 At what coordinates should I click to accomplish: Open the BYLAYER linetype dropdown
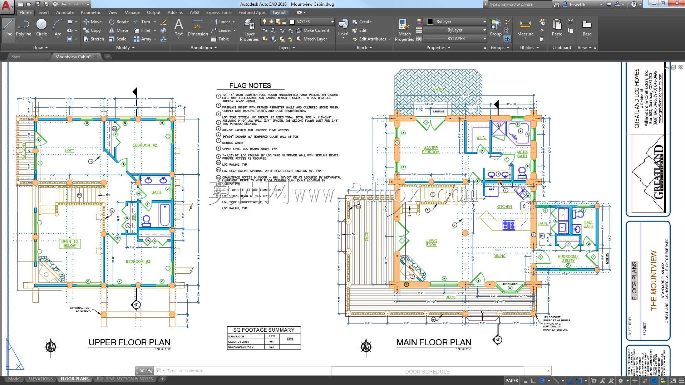point(455,39)
